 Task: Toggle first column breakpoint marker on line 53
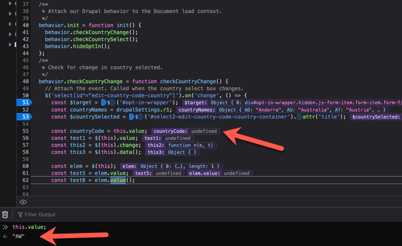coord(132,117)
